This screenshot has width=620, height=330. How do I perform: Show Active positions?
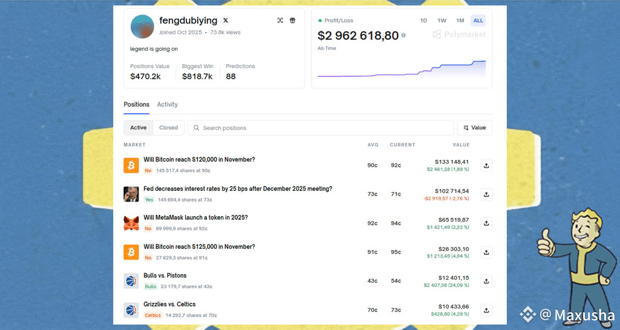point(139,128)
